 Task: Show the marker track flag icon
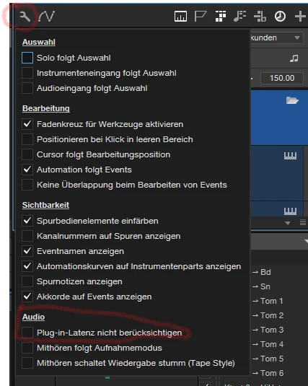[x=200, y=17]
